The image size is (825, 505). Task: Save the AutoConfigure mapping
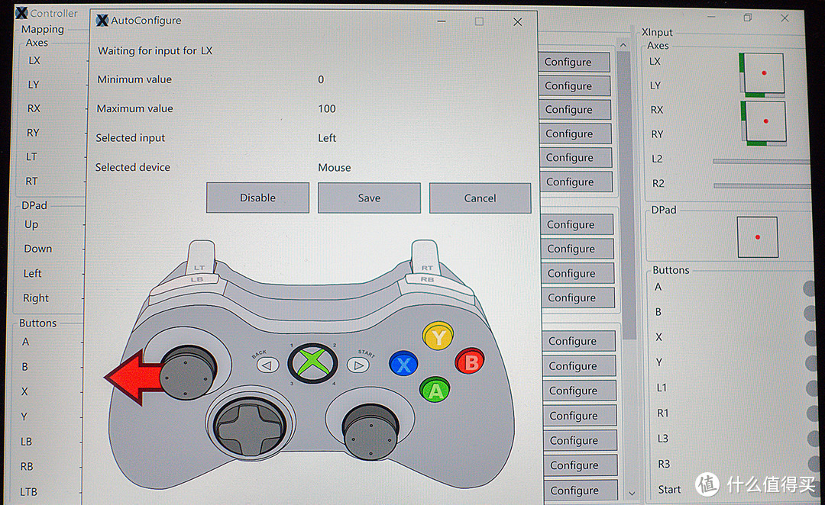[x=369, y=198]
